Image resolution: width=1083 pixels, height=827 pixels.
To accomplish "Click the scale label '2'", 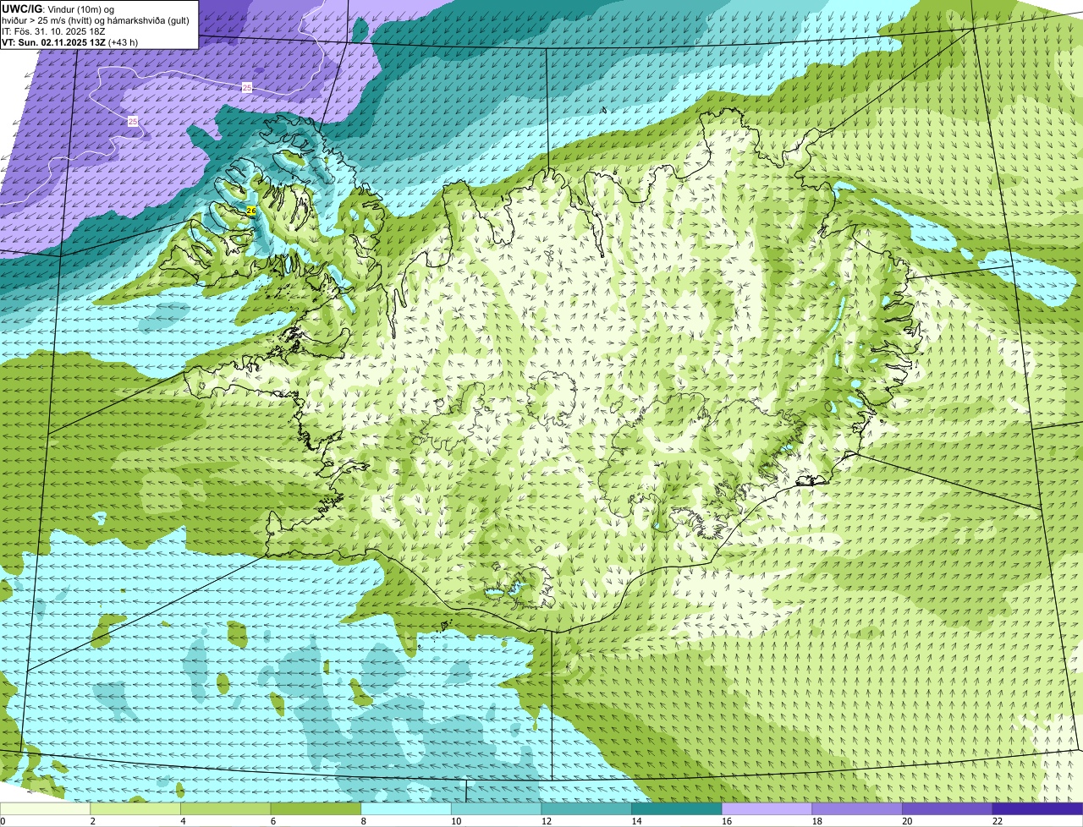I will click(92, 821).
